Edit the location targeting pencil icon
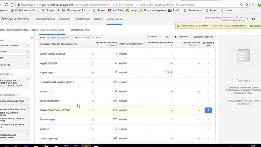261x147 pixels. [x=27, y=45]
